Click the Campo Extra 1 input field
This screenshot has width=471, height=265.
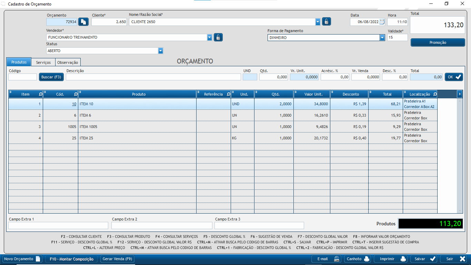click(x=58, y=226)
